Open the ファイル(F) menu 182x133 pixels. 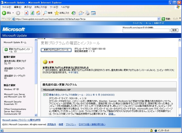tap(6, 7)
